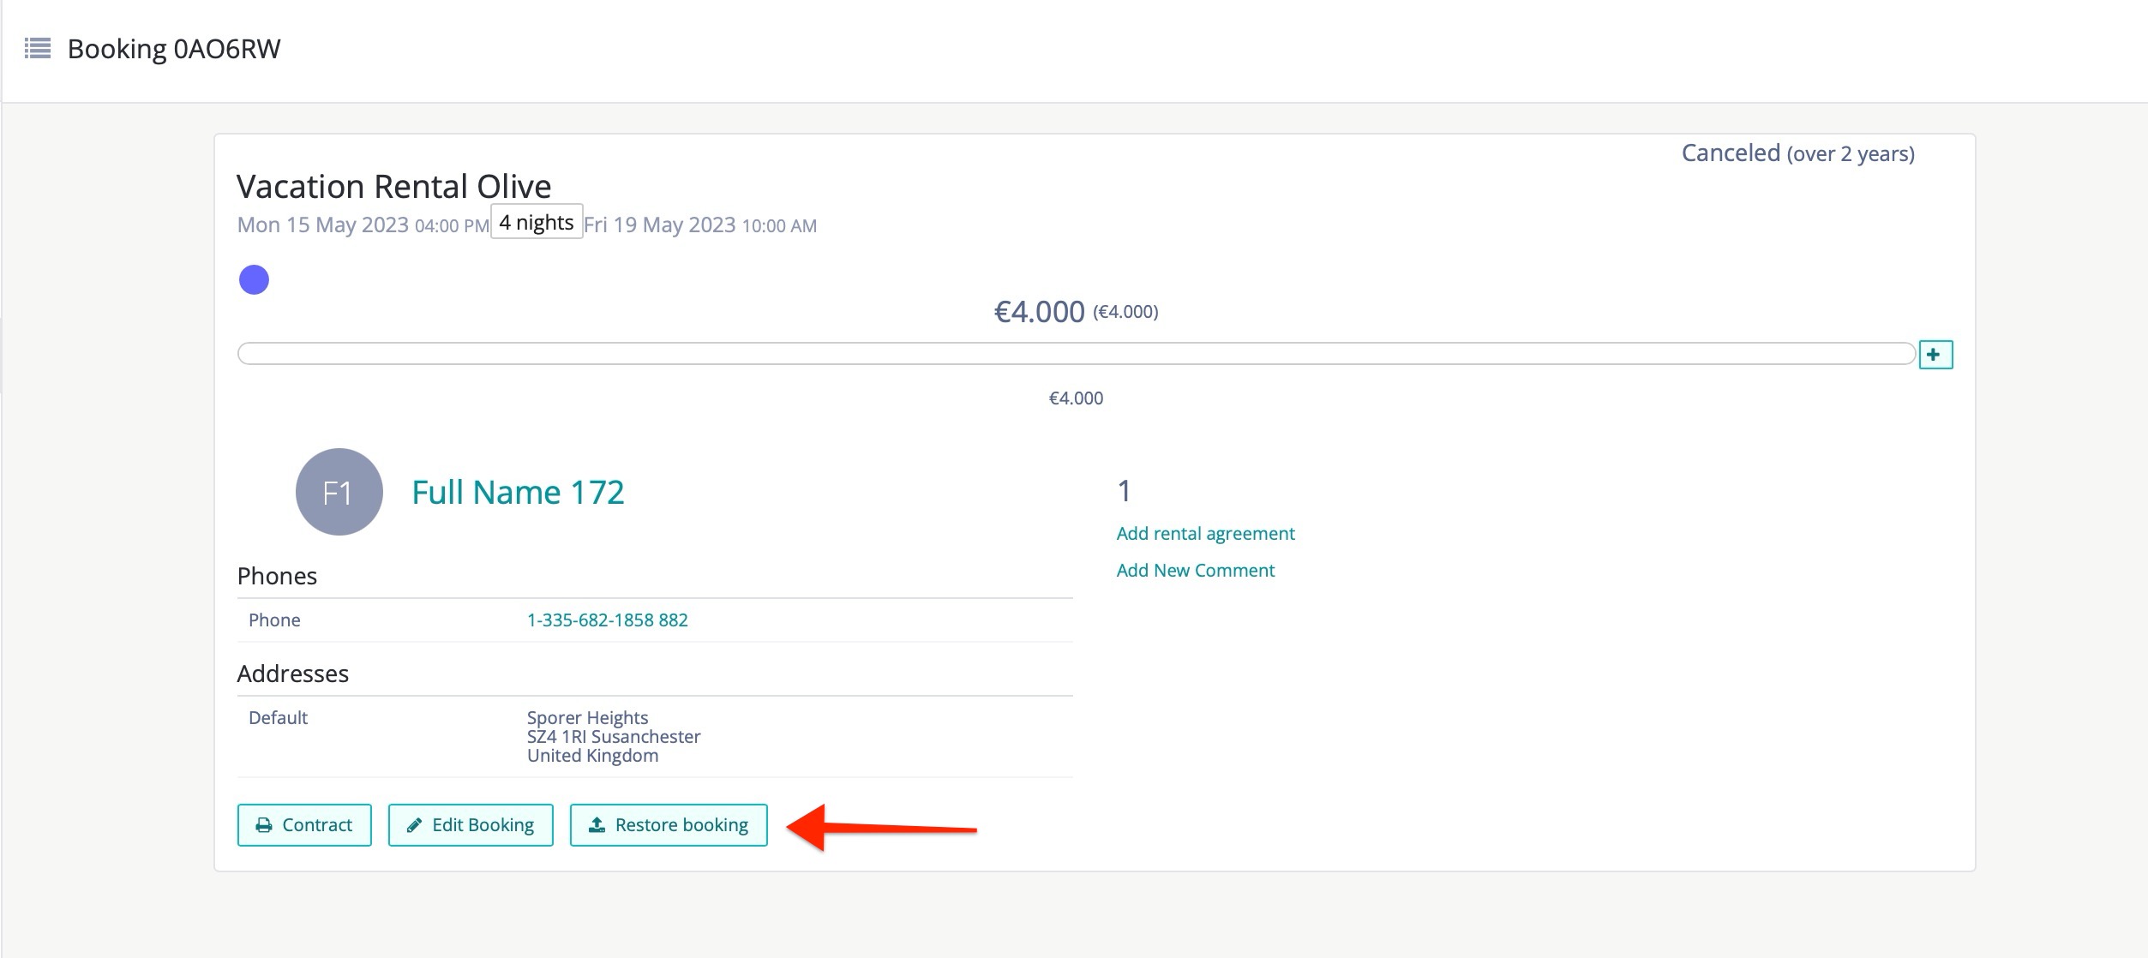The width and height of the screenshot is (2148, 958).
Task: Click the F1 guest avatar circle
Action: (x=339, y=492)
